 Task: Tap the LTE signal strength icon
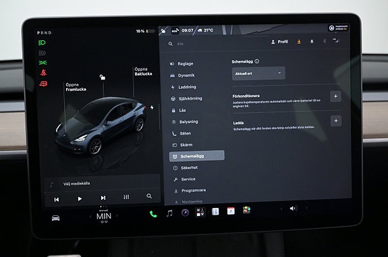[x=336, y=40]
